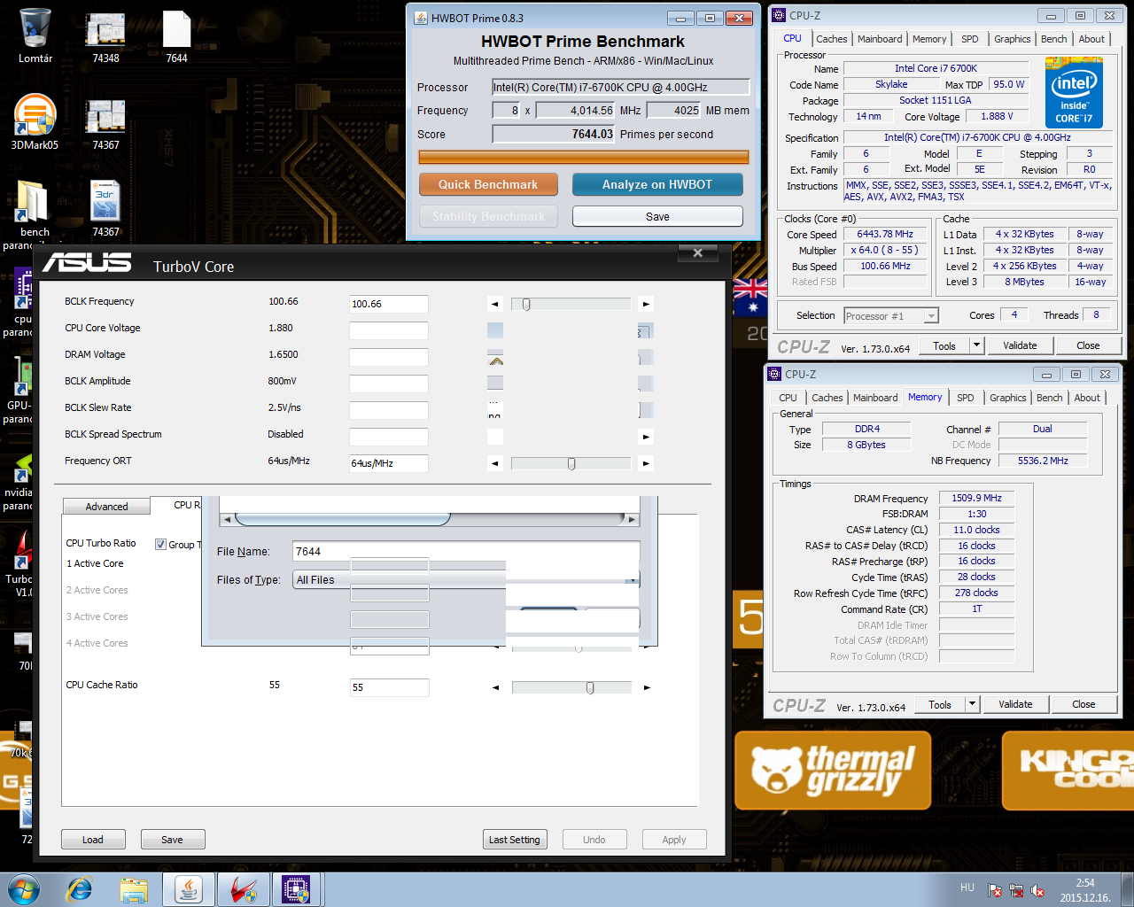Click Save button in TurboV Core
Viewport: 1134px width, 907px height.
click(173, 840)
